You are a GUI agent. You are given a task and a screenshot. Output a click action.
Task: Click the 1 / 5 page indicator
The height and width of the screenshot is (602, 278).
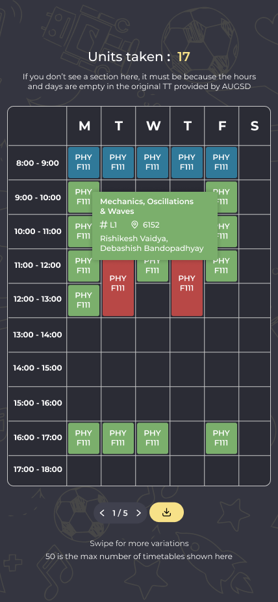(120, 513)
